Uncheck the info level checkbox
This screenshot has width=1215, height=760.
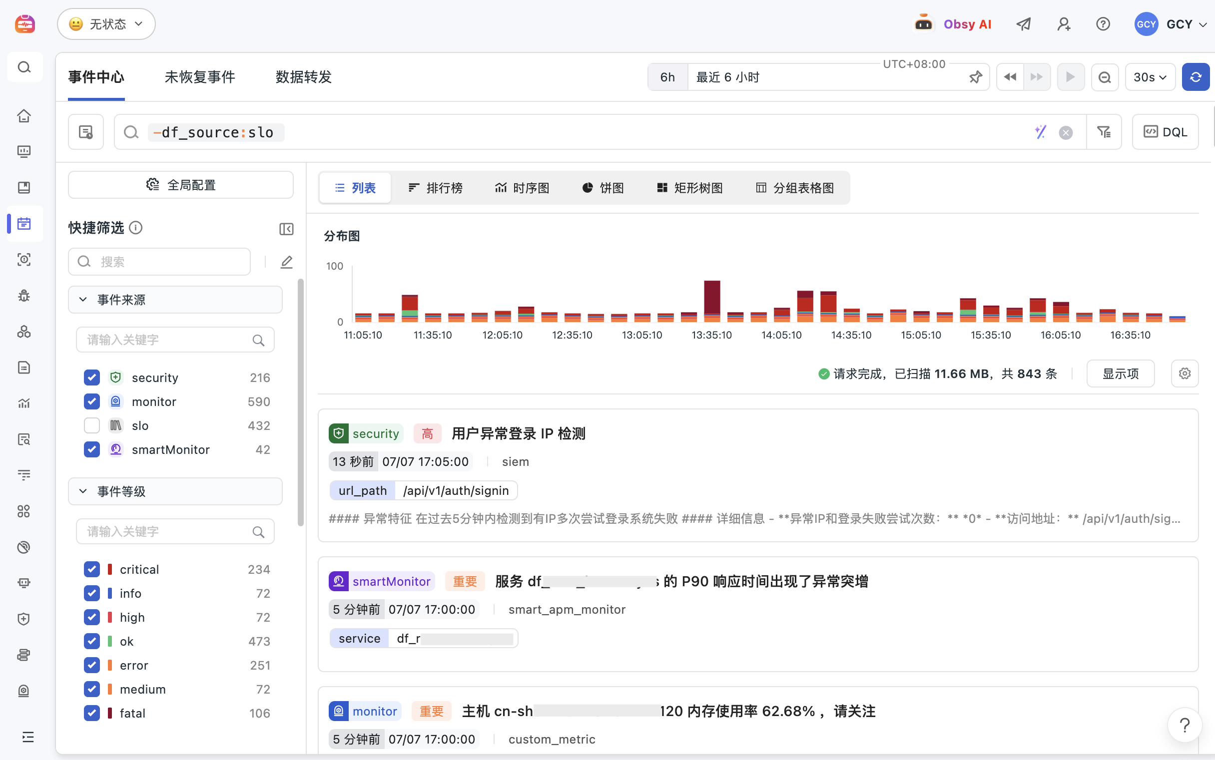[92, 593]
